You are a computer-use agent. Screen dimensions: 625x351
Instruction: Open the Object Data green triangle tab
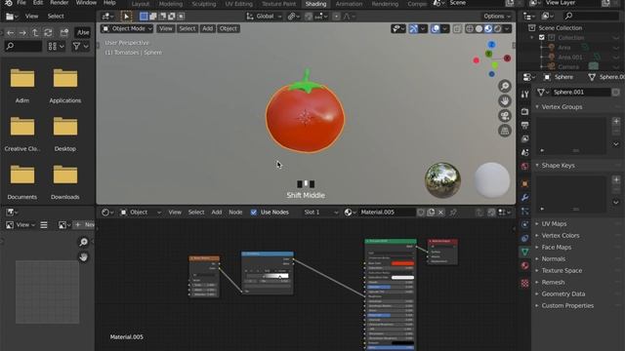524,252
